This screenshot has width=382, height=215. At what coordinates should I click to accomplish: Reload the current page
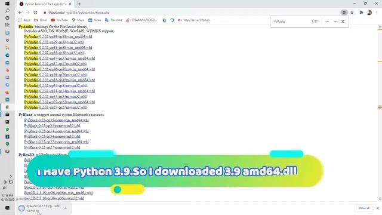[x=35, y=13]
